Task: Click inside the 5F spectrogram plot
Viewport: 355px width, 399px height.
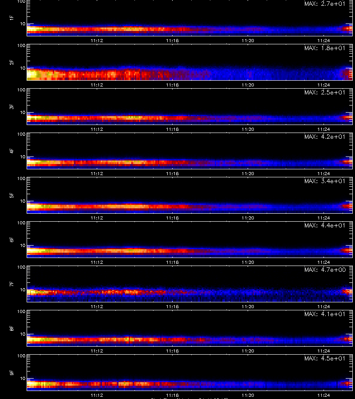Action: click(x=190, y=196)
